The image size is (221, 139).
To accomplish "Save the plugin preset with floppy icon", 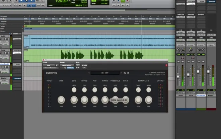I will pyautogui.click(x=125, y=73).
